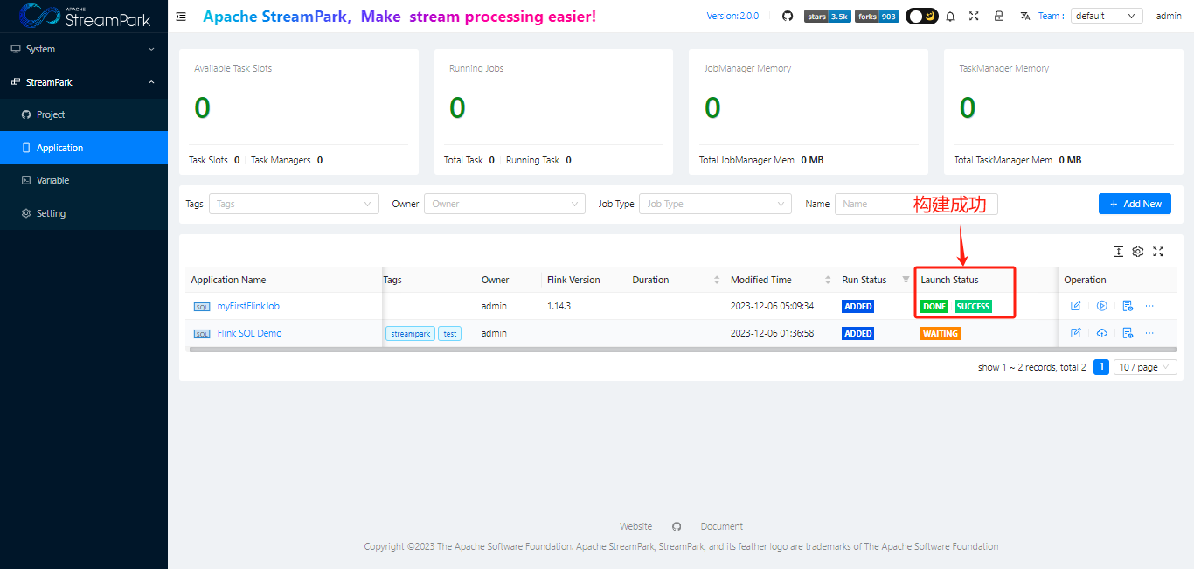1194x569 pixels.
Task: Open the GitHub icon in header
Action: point(788,16)
